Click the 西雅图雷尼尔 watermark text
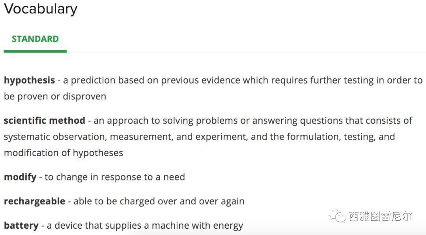The width and height of the screenshot is (426, 235). [380, 216]
